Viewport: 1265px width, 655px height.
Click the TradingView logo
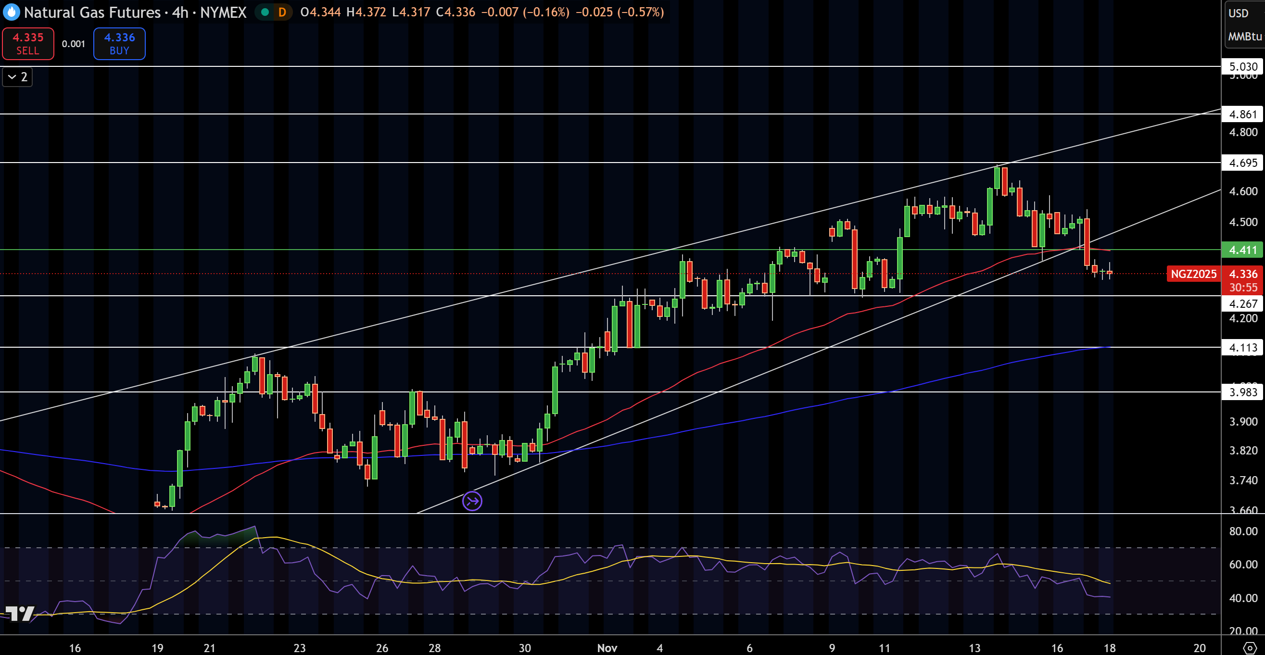click(x=20, y=613)
